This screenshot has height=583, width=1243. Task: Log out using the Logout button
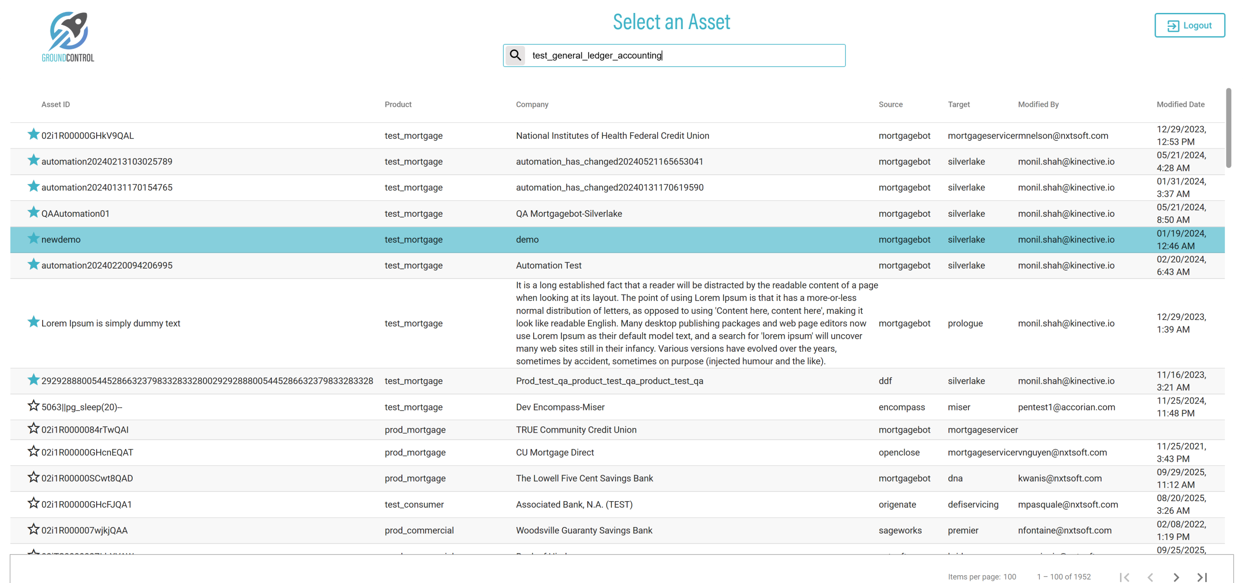(1189, 25)
